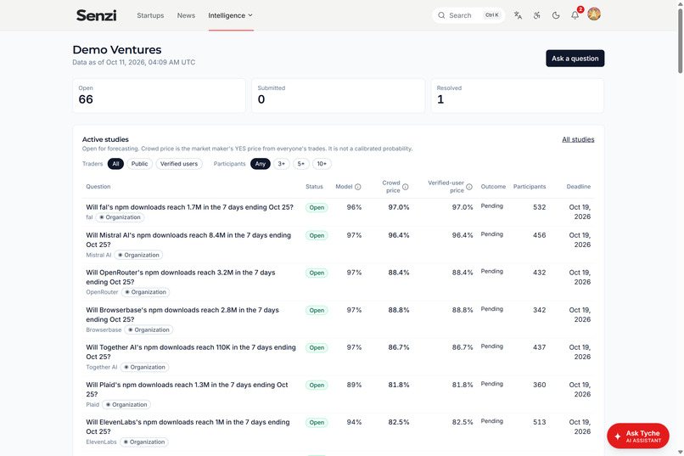Open the Mistral AI npm downloads question
The height and width of the screenshot is (456, 684).
tap(188, 240)
